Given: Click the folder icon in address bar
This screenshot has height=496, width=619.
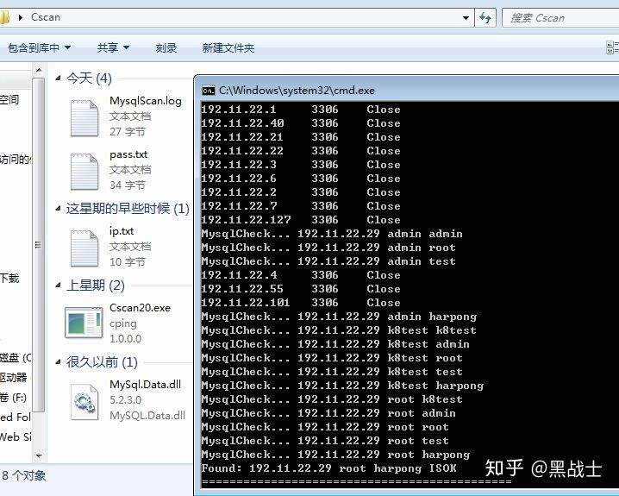Looking at the screenshot, I should click(4, 17).
